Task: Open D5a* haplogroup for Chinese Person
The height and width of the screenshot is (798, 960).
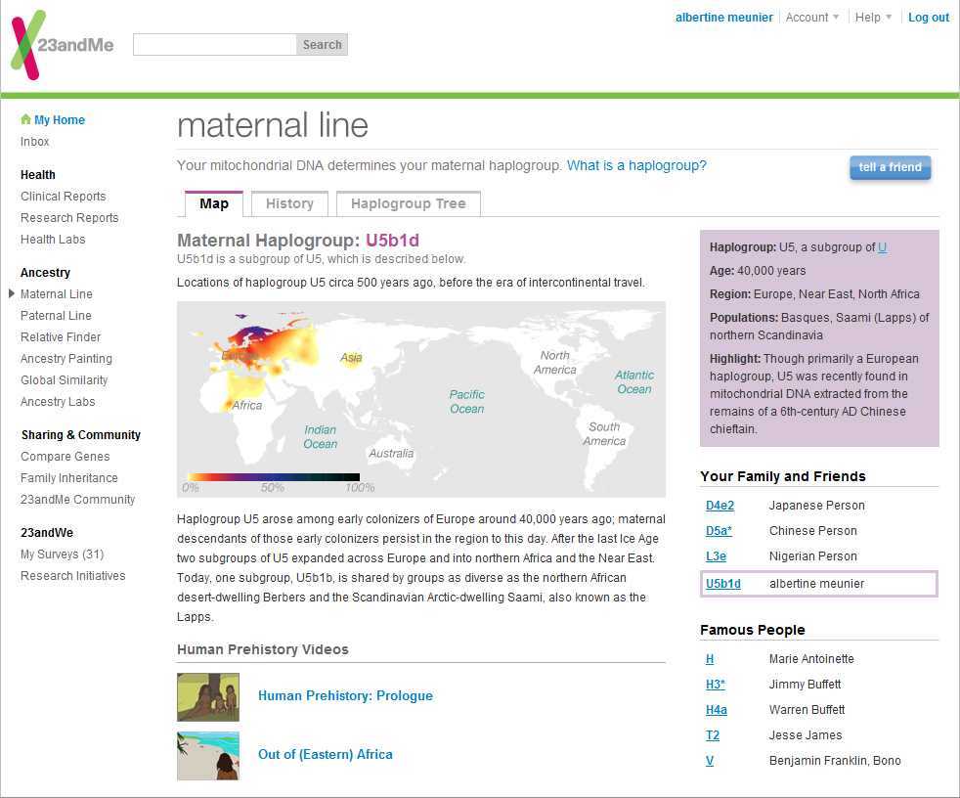Action: point(719,531)
